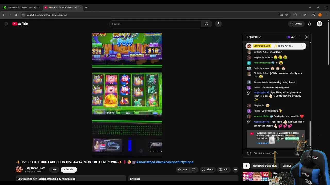Bookmark this page with the star
Image resolution: width=330 pixels, height=185 pixels.
pos(287,15)
